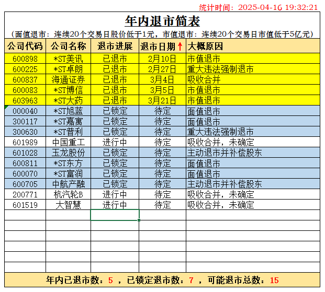Image resolution: width=325 pixels, height=292 pixels.
Task: Select the 公司代码 header cell
Action: click(25, 46)
